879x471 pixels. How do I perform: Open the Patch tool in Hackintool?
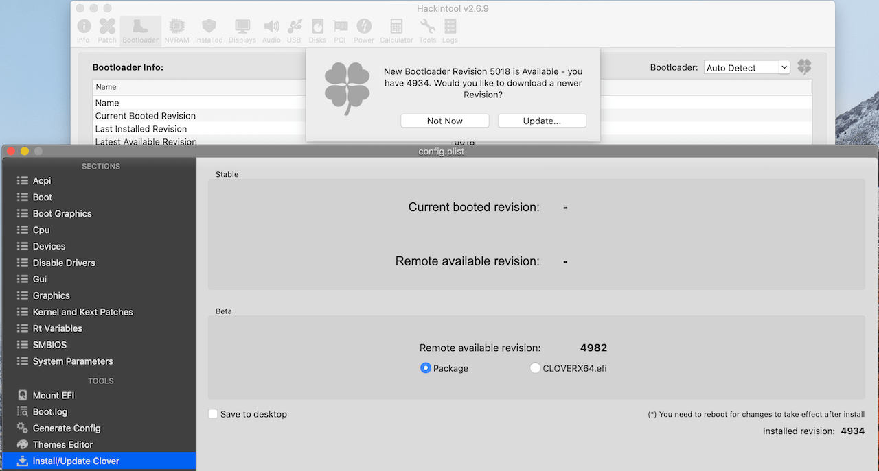pyautogui.click(x=107, y=31)
